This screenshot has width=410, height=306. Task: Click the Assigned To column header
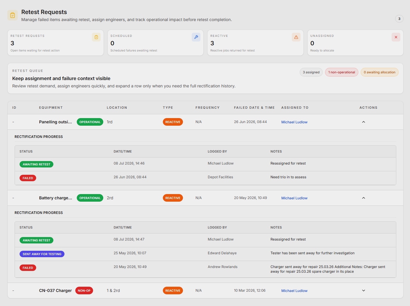[x=295, y=108]
